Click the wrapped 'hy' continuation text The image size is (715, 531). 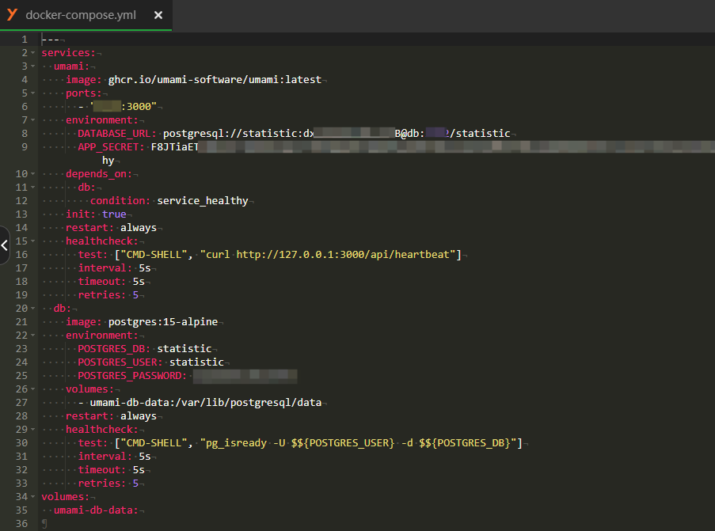click(108, 161)
